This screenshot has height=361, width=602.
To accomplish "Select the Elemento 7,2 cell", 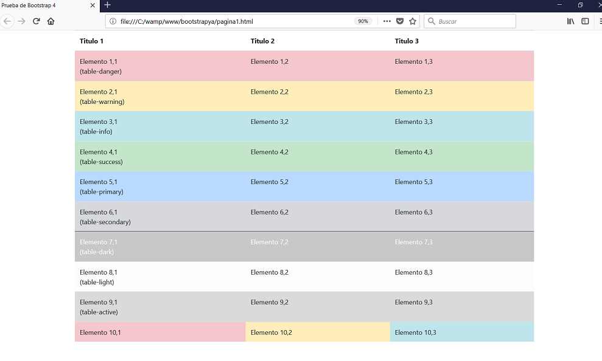I will pos(318,246).
